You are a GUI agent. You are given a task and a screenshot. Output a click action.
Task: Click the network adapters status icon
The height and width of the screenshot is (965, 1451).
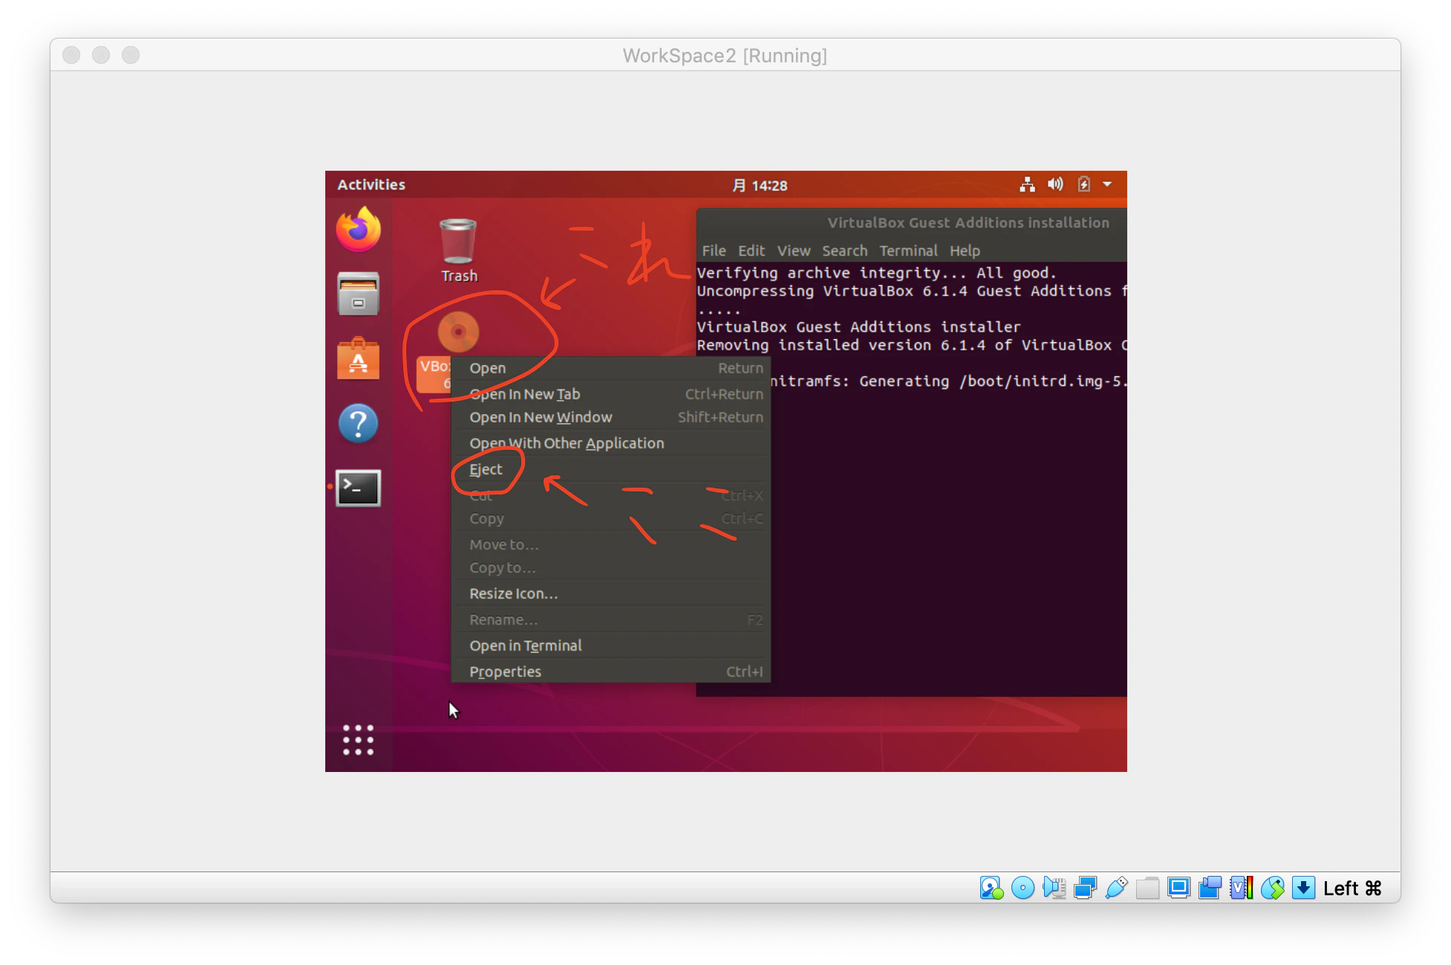tap(1085, 888)
